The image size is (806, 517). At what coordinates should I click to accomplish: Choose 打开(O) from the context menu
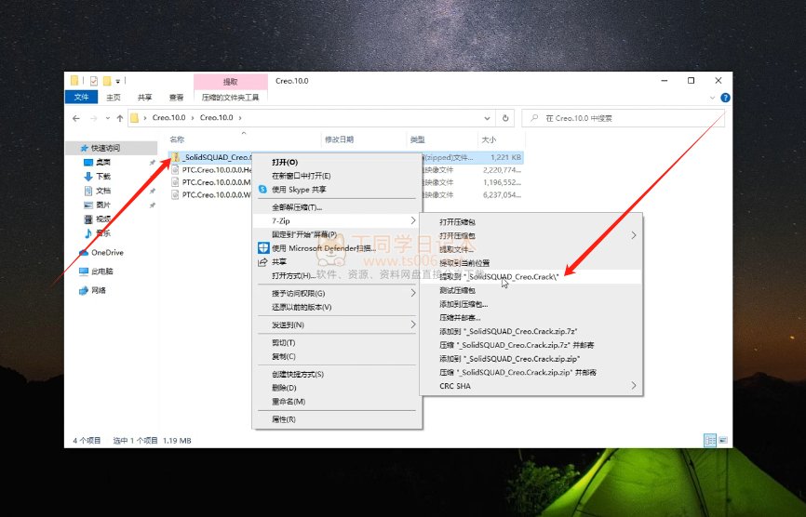point(285,162)
